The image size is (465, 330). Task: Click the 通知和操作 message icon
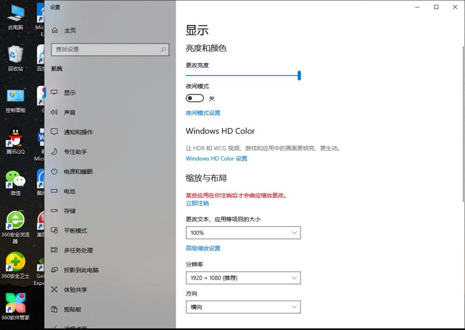(54, 132)
